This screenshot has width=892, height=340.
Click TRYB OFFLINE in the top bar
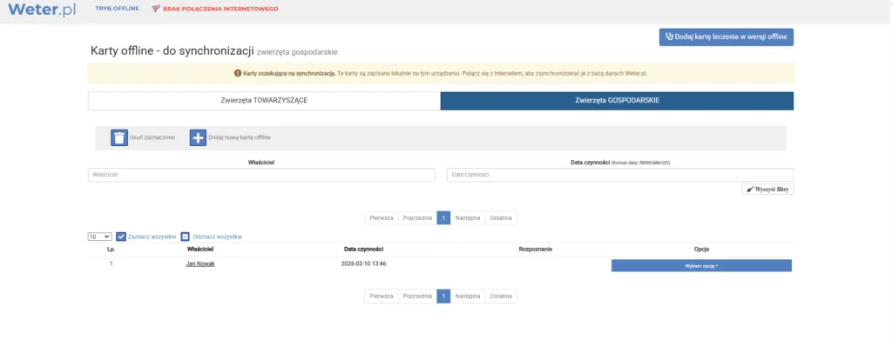(118, 9)
